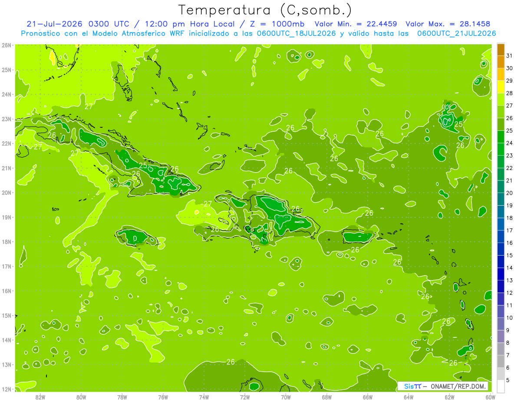Click the white colorbar band beside 5
Image resolution: width=521 pixels, height=403 pixels.
coord(501,386)
